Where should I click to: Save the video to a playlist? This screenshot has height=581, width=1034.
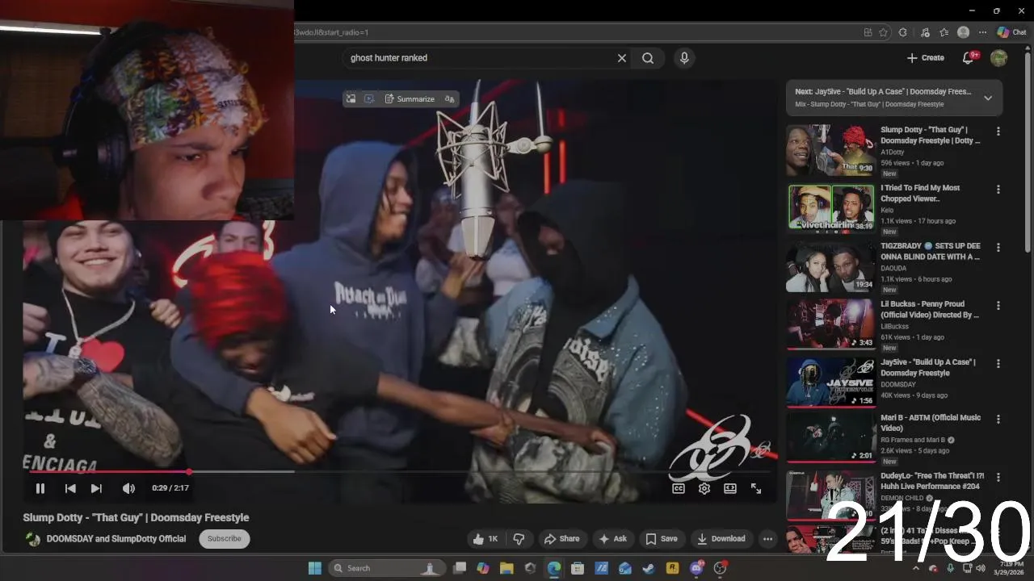662,539
